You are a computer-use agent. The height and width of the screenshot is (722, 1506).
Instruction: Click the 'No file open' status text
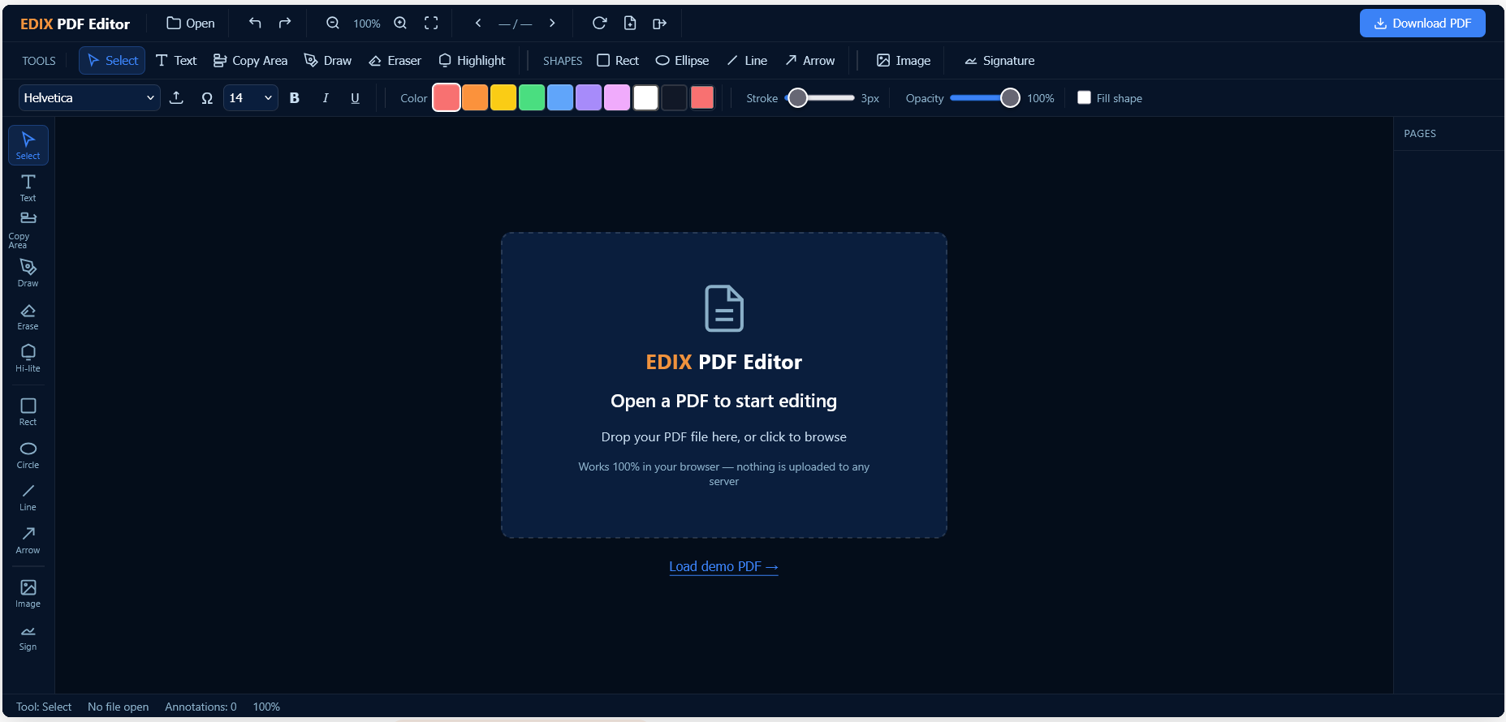tap(119, 707)
